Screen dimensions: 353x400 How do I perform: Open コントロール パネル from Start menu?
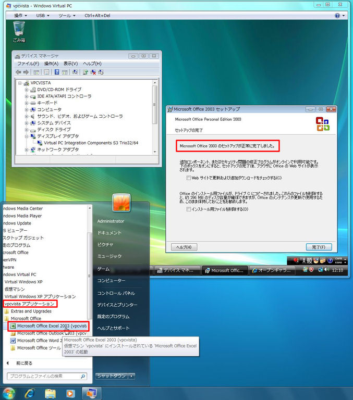click(116, 293)
